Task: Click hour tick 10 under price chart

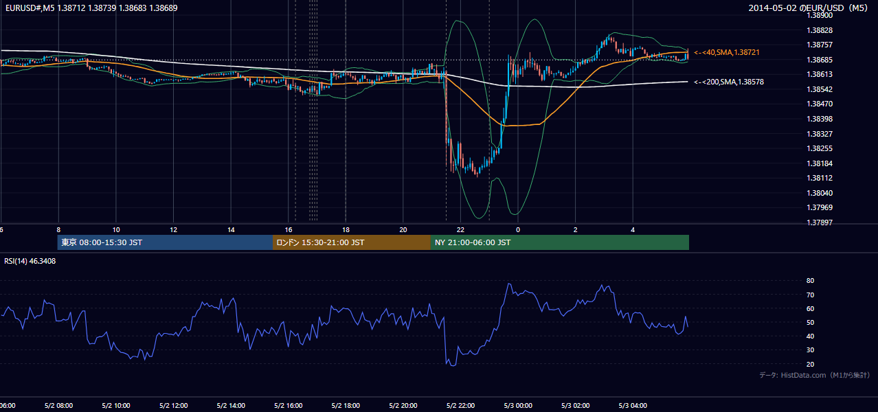Action: tap(116, 229)
